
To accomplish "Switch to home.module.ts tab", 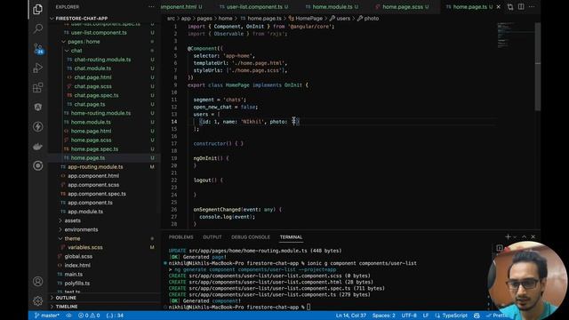I will 332,7.
